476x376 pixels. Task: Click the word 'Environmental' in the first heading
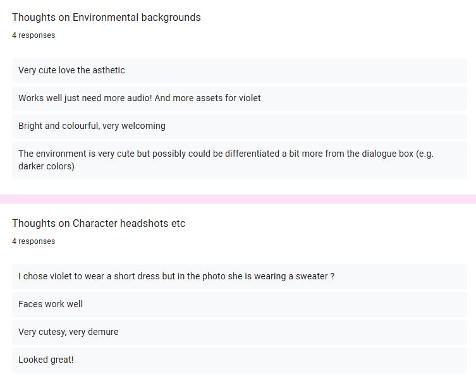106,17
